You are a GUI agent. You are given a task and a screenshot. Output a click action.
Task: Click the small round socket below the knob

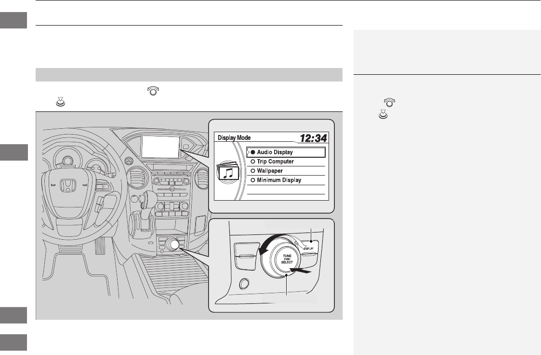click(244, 284)
